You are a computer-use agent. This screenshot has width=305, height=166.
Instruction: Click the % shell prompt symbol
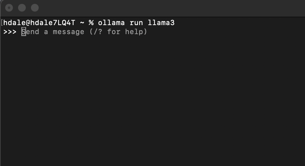(91, 23)
